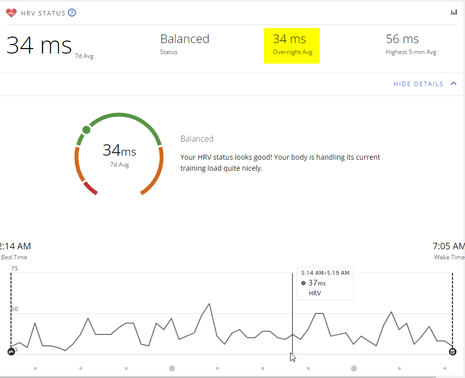Open the bar chart reports icon

point(454,12)
